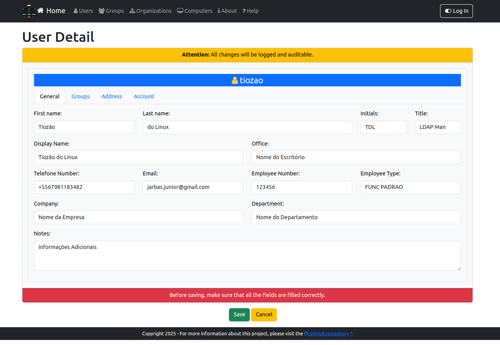Click the First name field
Image resolution: width=500 pixels, height=345 pixels.
click(x=84, y=127)
